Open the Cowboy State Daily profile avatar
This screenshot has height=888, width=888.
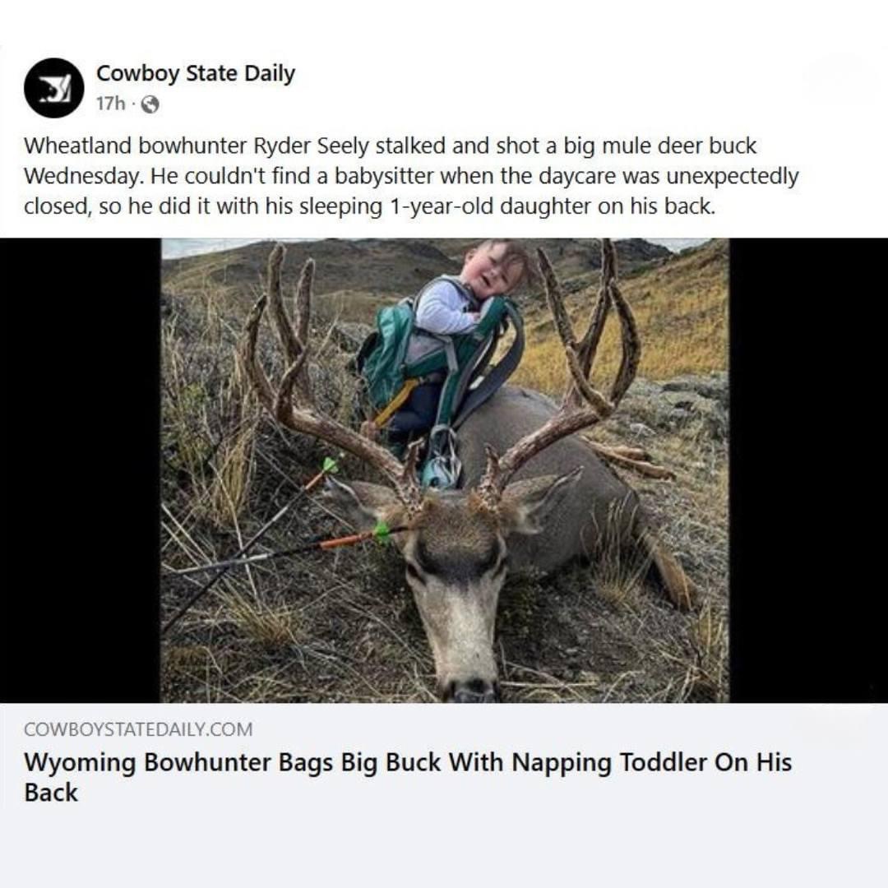pos(53,88)
